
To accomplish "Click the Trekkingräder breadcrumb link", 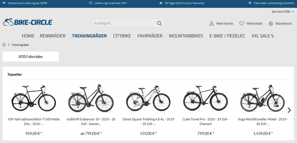I will [20, 45].
